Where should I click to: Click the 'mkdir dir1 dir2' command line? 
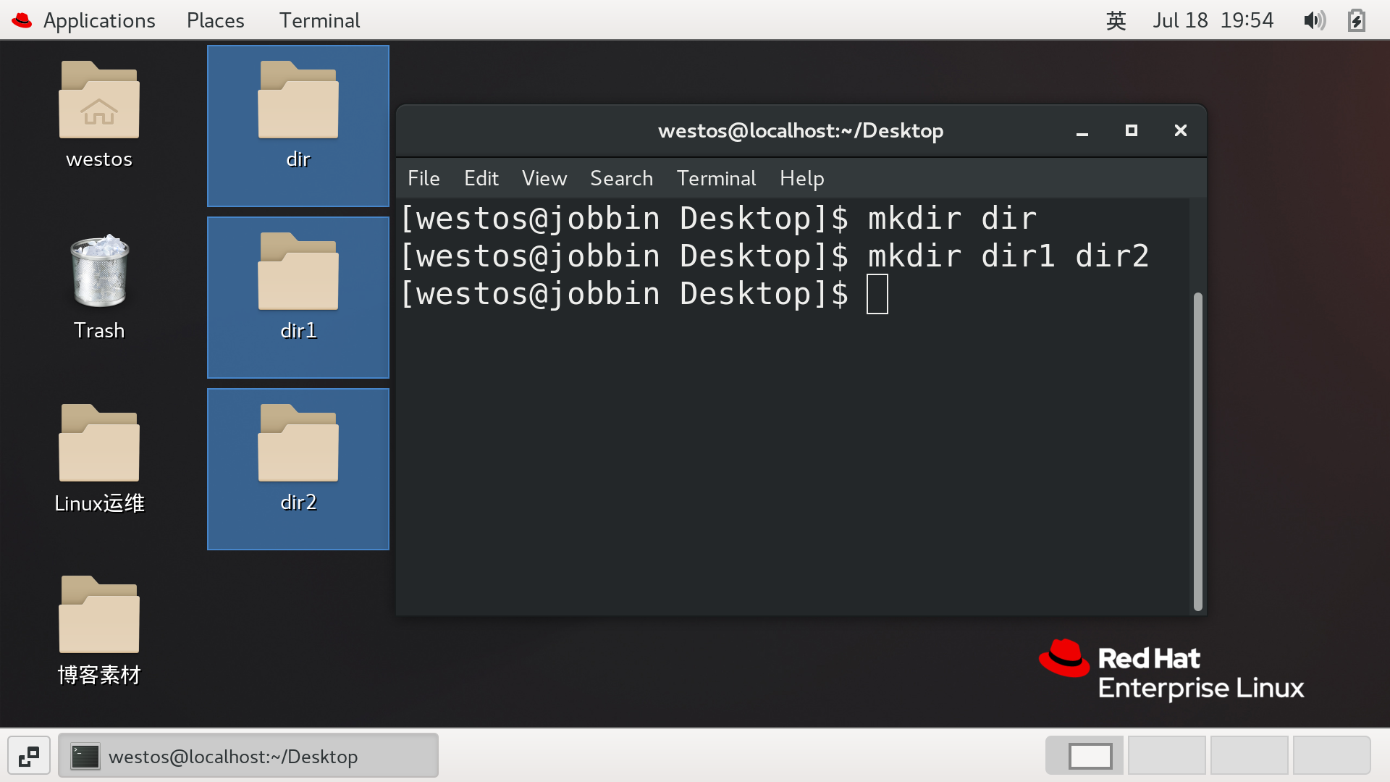coord(1008,256)
